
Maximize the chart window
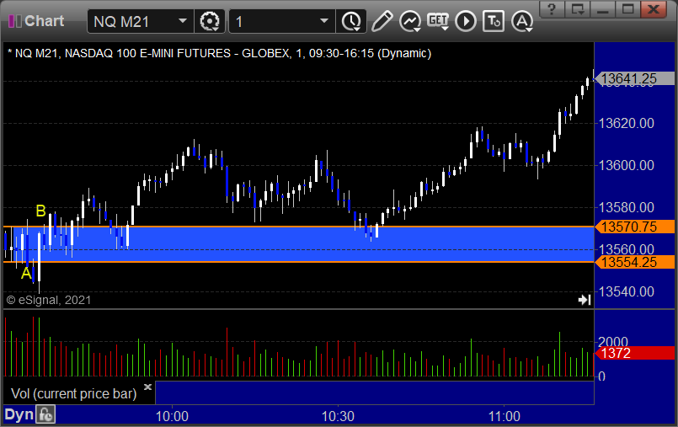tap(627, 8)
